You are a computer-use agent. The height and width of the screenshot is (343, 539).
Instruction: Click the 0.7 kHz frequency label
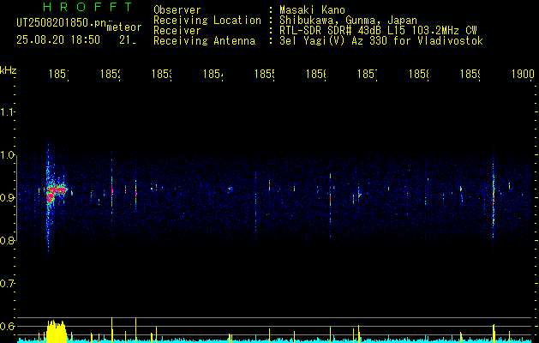coord(7,284)
